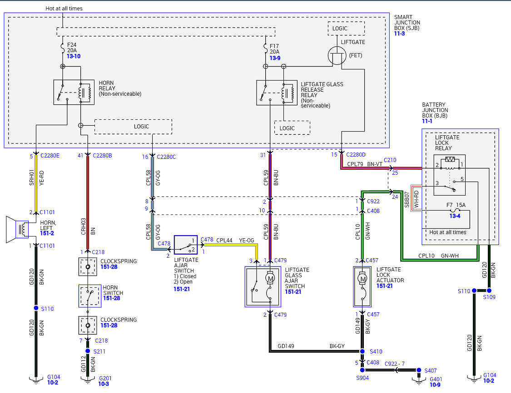511x393 pixels.
Task: Click the C2280B connector label
Action: click(x=102, y=156)
